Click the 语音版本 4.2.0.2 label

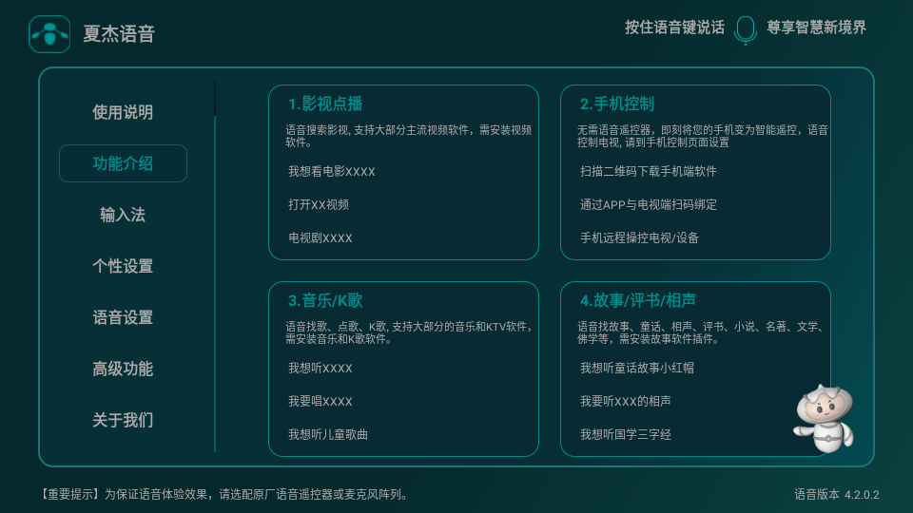click(836, 495)
